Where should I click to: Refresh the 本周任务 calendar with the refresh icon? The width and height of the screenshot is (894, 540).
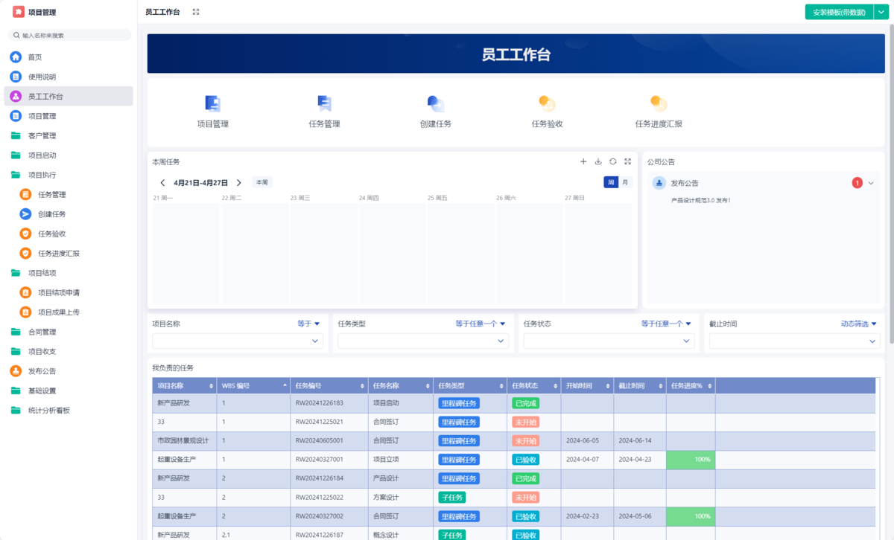point(612,161)
